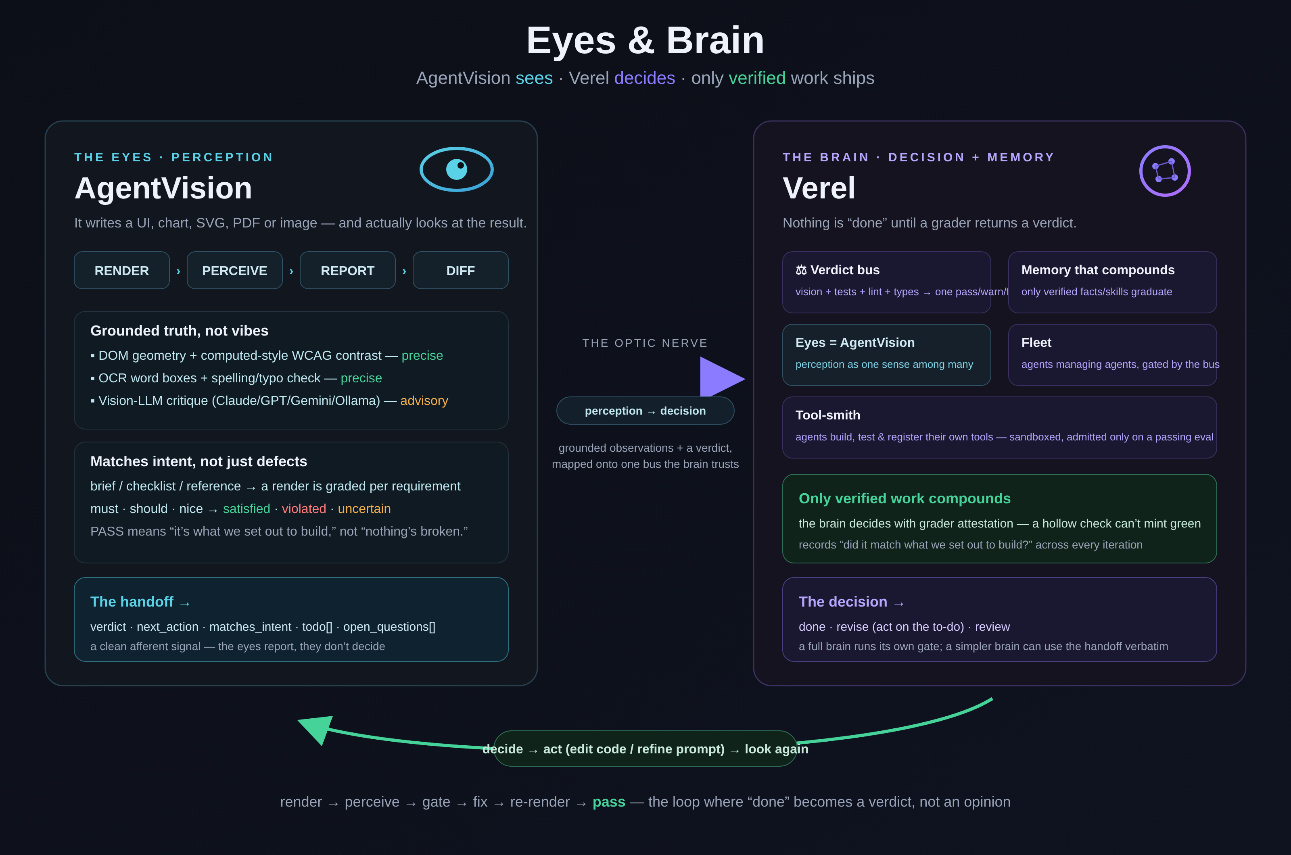Click the OCR word boxes line
Image resolution: width=1291 pixels, height=855 pixels.
click(236, 378)
